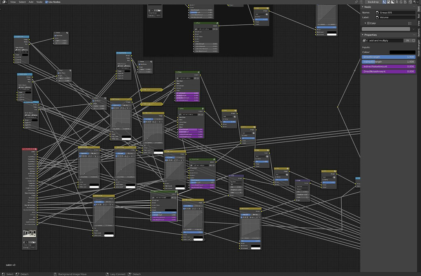The height and width of the screenshot is (276, 421).
Task: Select the Green channel display icon
Action: tap(401, 2)
